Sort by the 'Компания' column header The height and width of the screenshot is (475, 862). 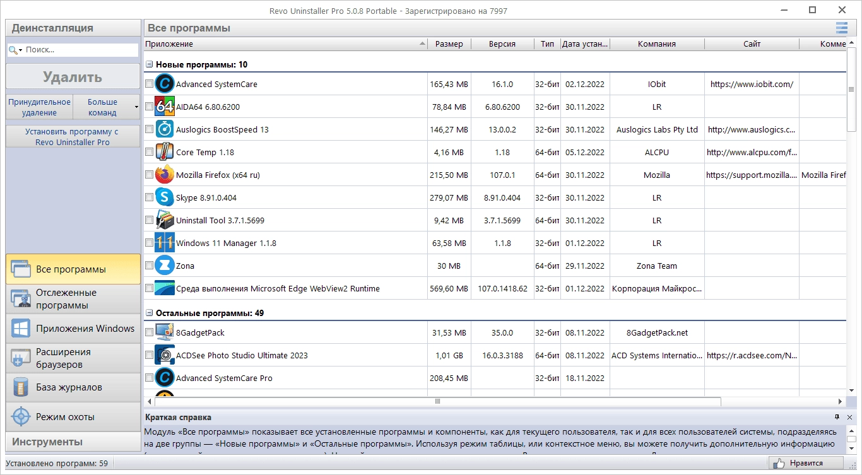point(657,44)
